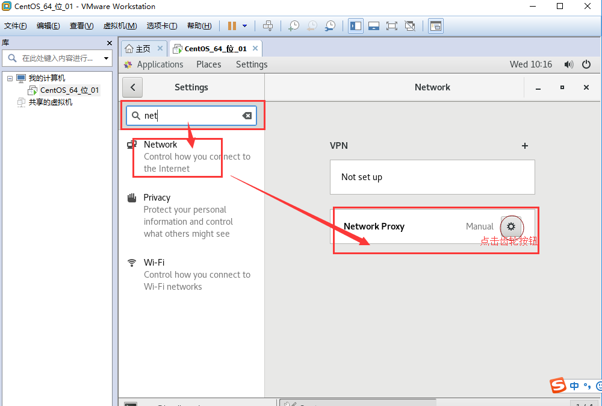
Task: Toggle the thumbnail bar view
Action: 374,26
